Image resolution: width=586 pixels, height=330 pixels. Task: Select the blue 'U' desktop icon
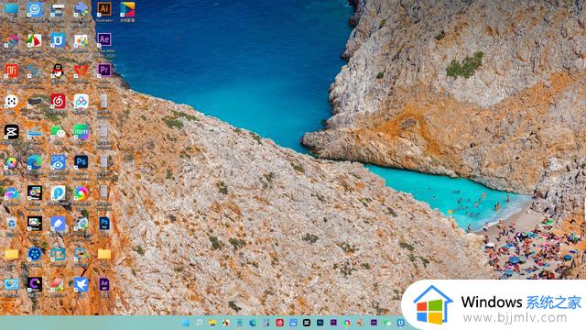point(58,39)
